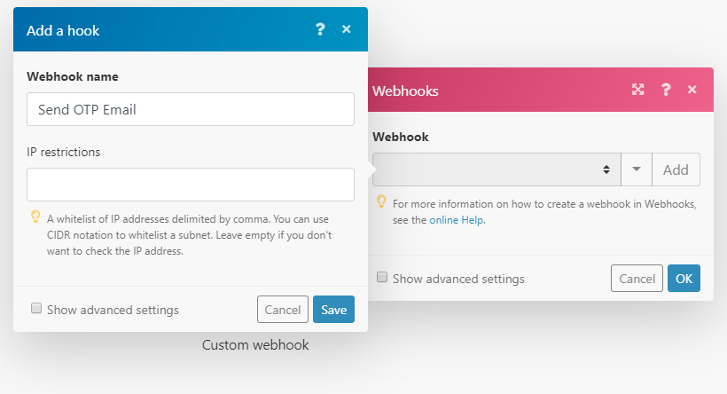This screenshot has width=727, height=394.
Task: Enable advanced settings in Add a hook
Action: [36, 309]
